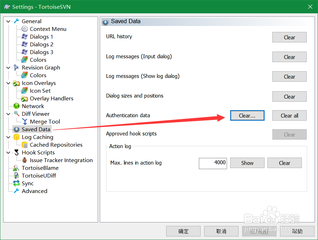Click the Dialogs 3 icon

coord(25,52)
